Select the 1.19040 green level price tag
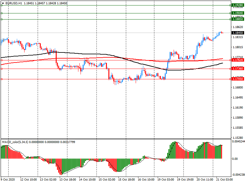Image resolution: width=245 pixels, height=183 pixels. pos(238,13)
